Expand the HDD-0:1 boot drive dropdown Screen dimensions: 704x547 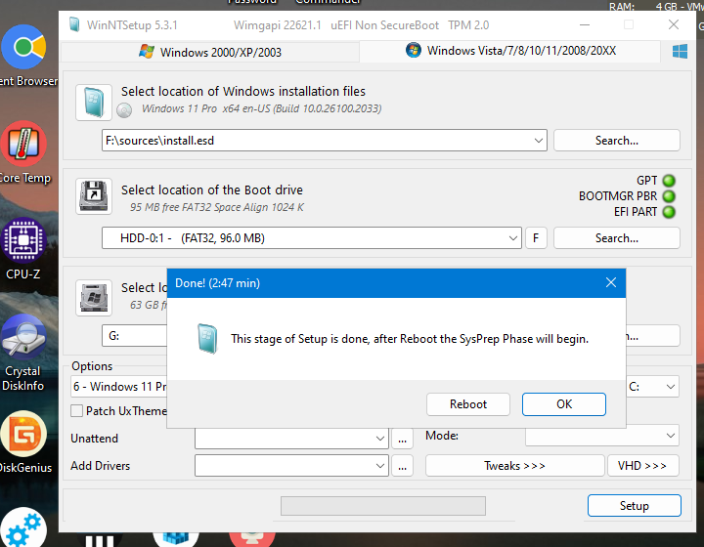pos(512,238)
